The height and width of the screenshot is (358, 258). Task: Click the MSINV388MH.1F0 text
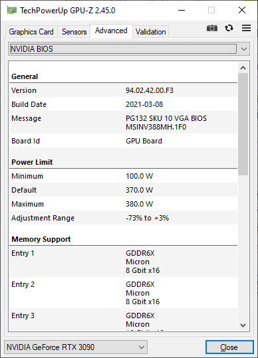pos(156,127)
